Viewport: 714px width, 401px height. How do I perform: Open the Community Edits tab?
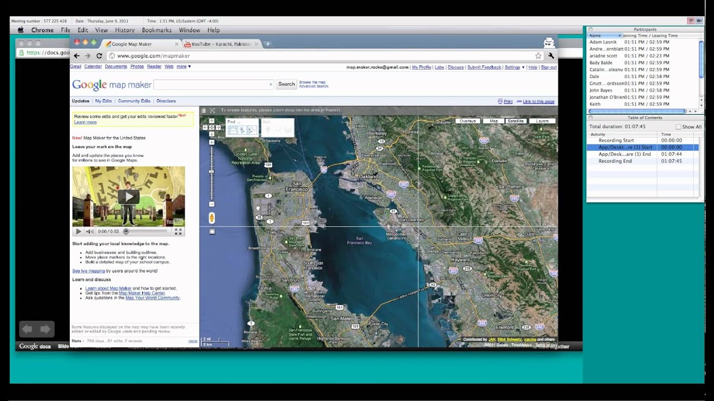pyautogui.click(x=134, y=101)
